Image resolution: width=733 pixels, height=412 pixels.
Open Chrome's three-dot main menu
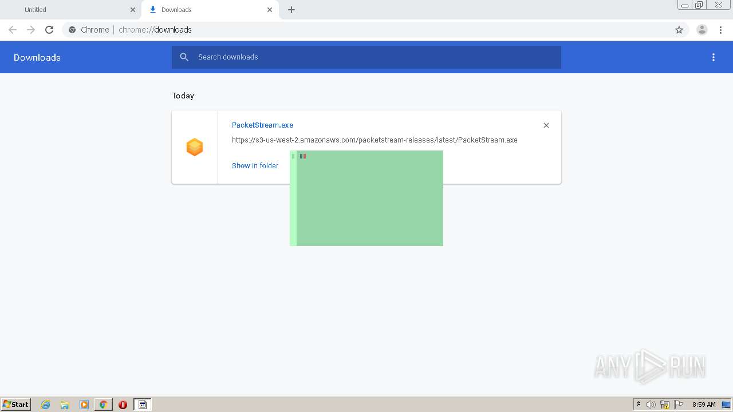click(720, 30)
